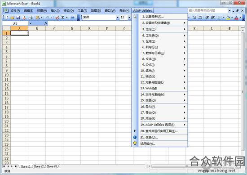This screenshot has width=247, height=175.
Task: Click the Print icon in the toolbar
Action: pyautogui.click(x=31, y=18)
